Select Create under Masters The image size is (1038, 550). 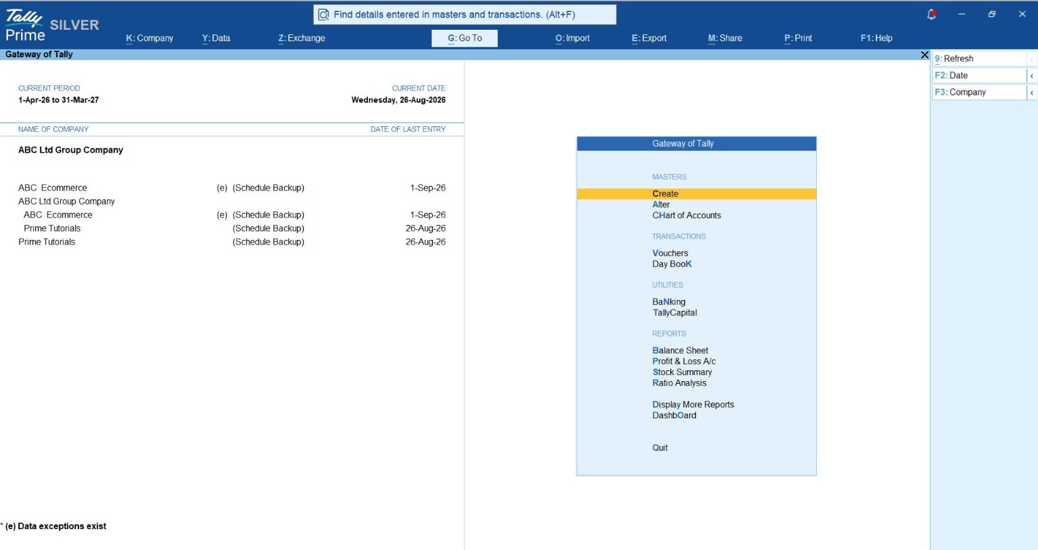(697, 194)
